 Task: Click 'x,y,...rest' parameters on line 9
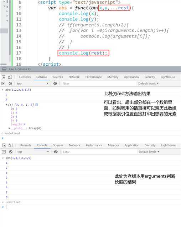[114, 8]
